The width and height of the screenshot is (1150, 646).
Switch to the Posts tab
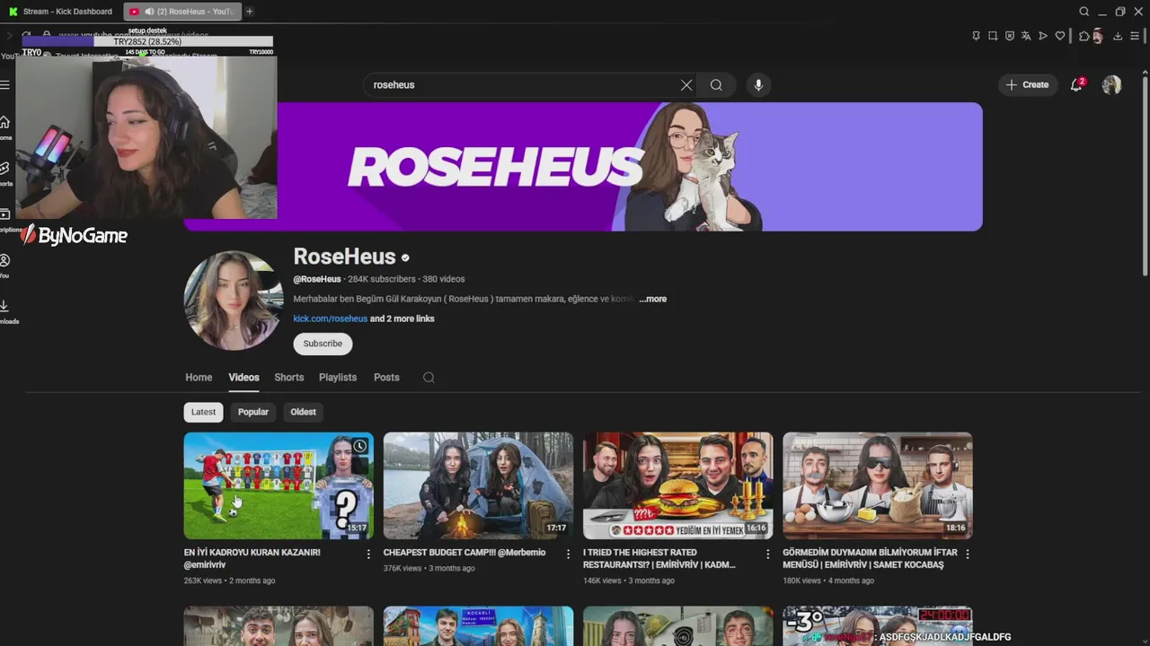pyautogui.click(x=386, y=378)
